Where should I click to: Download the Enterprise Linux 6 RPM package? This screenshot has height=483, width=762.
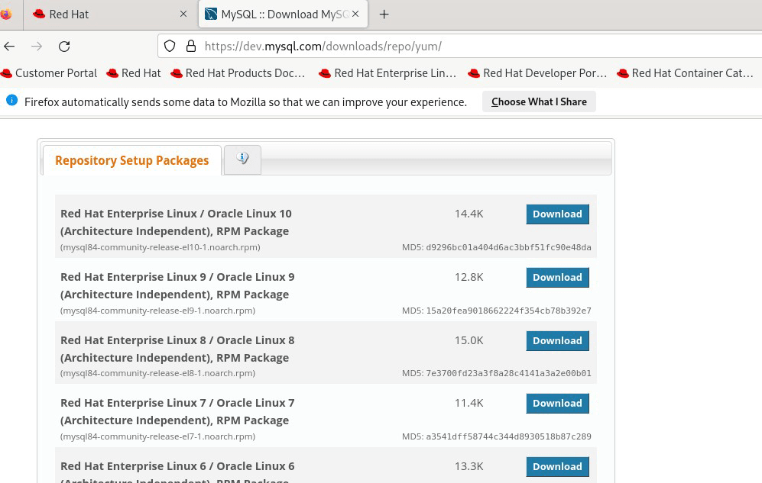coord(557,466)
